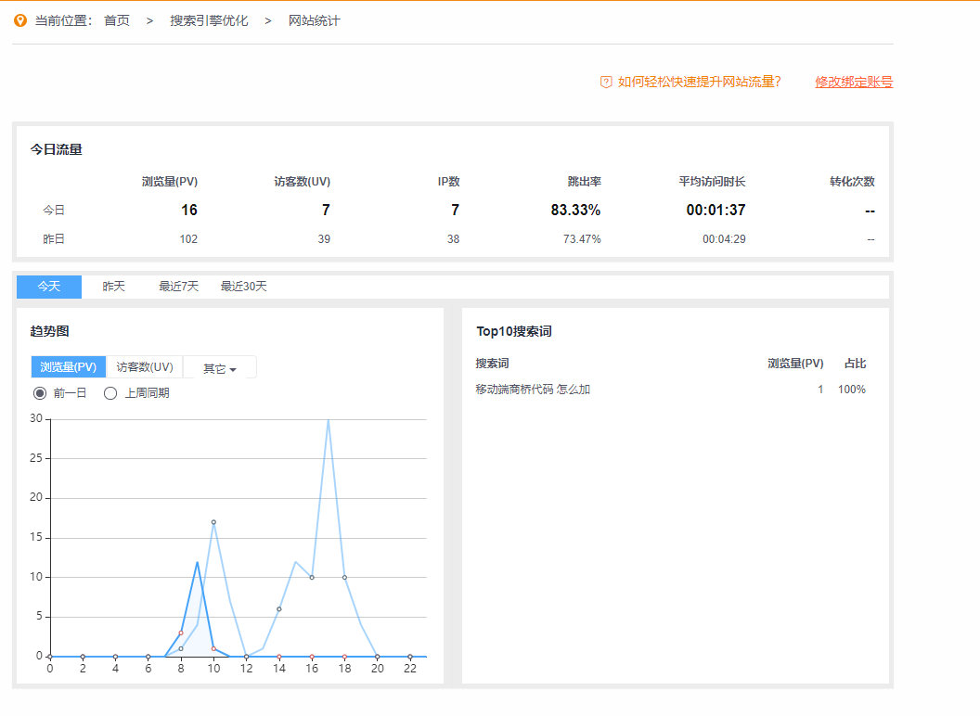Click the 100% share value
This screenshot has height=716, width=980.
point(852,390)
